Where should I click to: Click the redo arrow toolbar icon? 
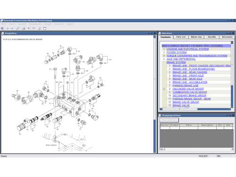(34, 28)
